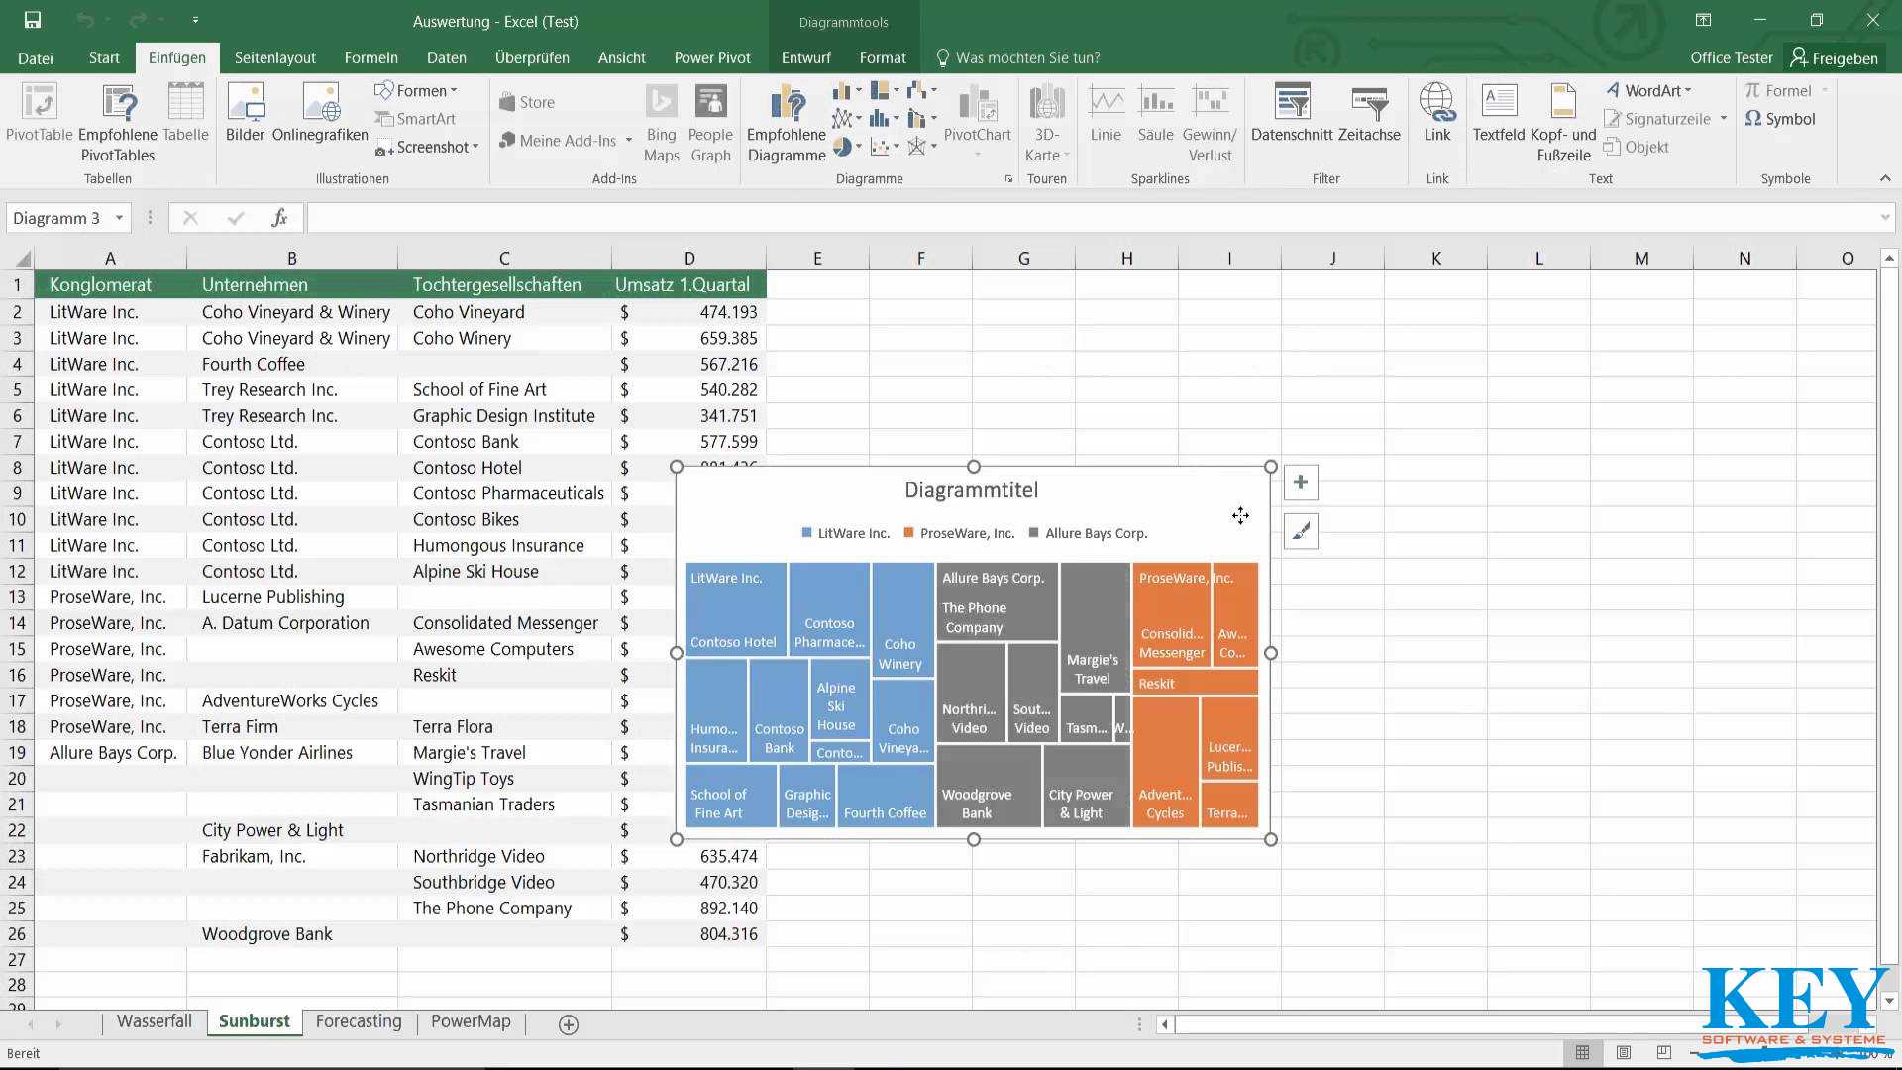Toggle ProseWare Inc. legend item

(967, 533)
